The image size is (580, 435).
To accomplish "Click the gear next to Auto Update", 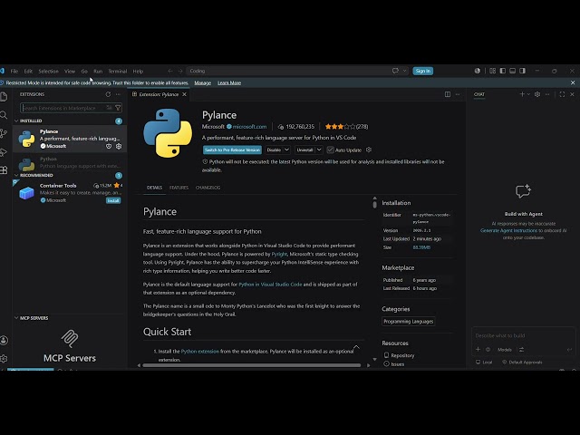I will click(x=369, y=150).
